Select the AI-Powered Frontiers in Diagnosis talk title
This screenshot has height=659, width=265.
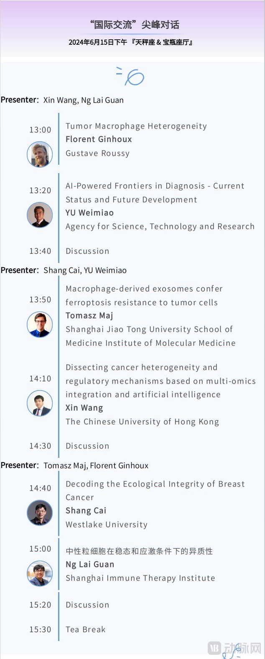(155, 193)
